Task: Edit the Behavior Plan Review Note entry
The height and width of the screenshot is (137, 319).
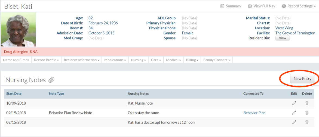Action: (x=294, y=113)
